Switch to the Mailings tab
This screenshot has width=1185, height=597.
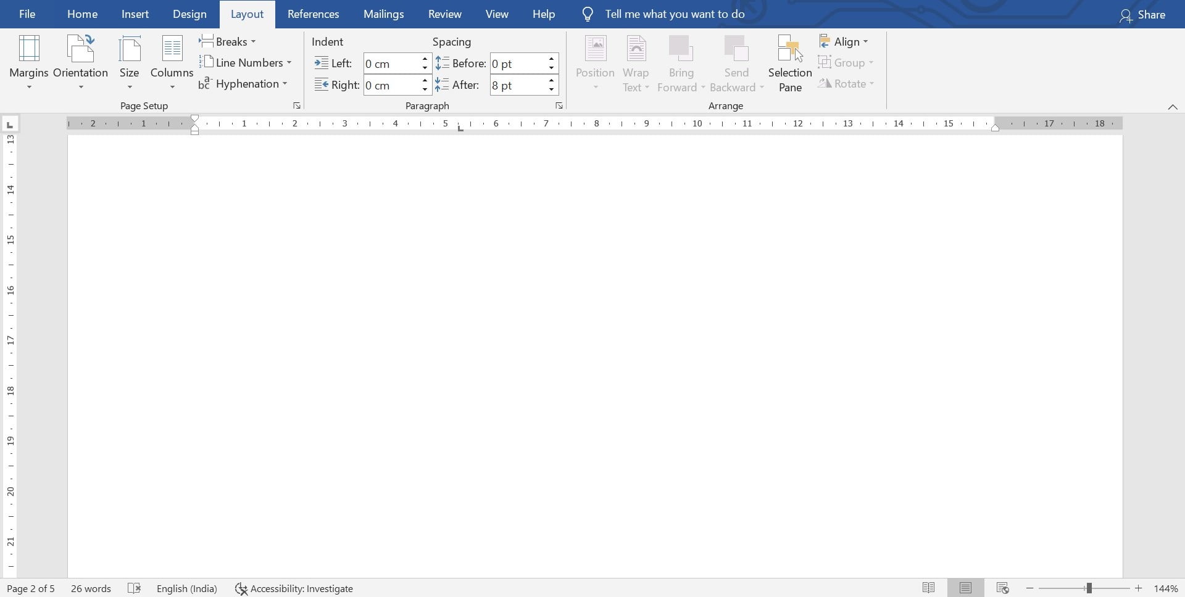[383, 14]
